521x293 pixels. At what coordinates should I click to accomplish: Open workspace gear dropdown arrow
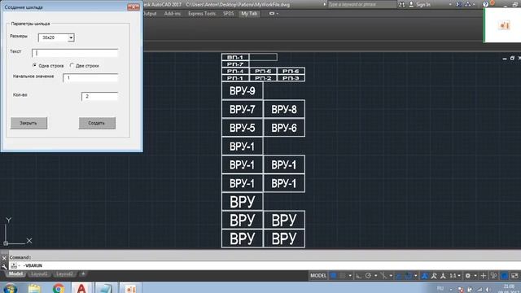coord(475,275)
